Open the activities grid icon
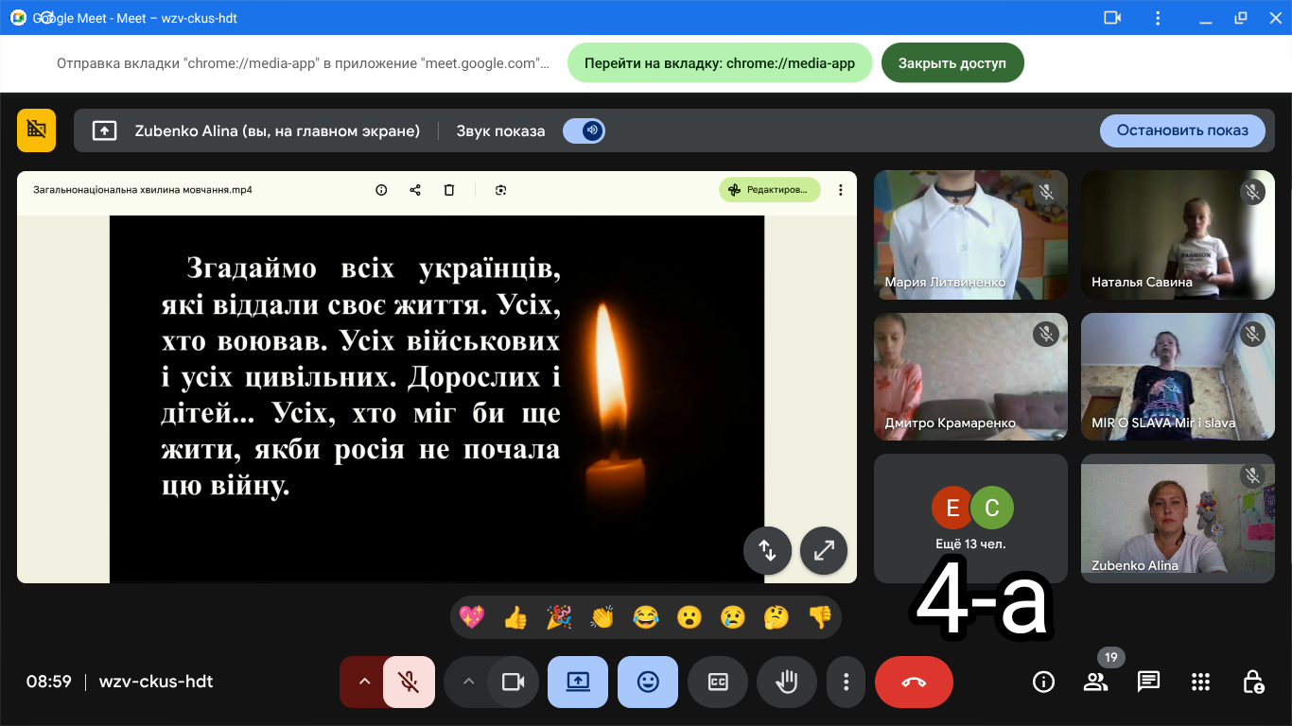 click(1200, 682)
